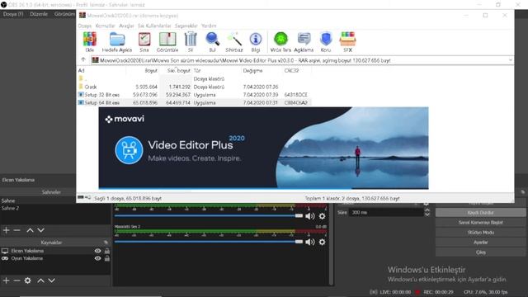Open OBS Dosya menu
This screenshot has height=297, width=528.
(13, 14)
